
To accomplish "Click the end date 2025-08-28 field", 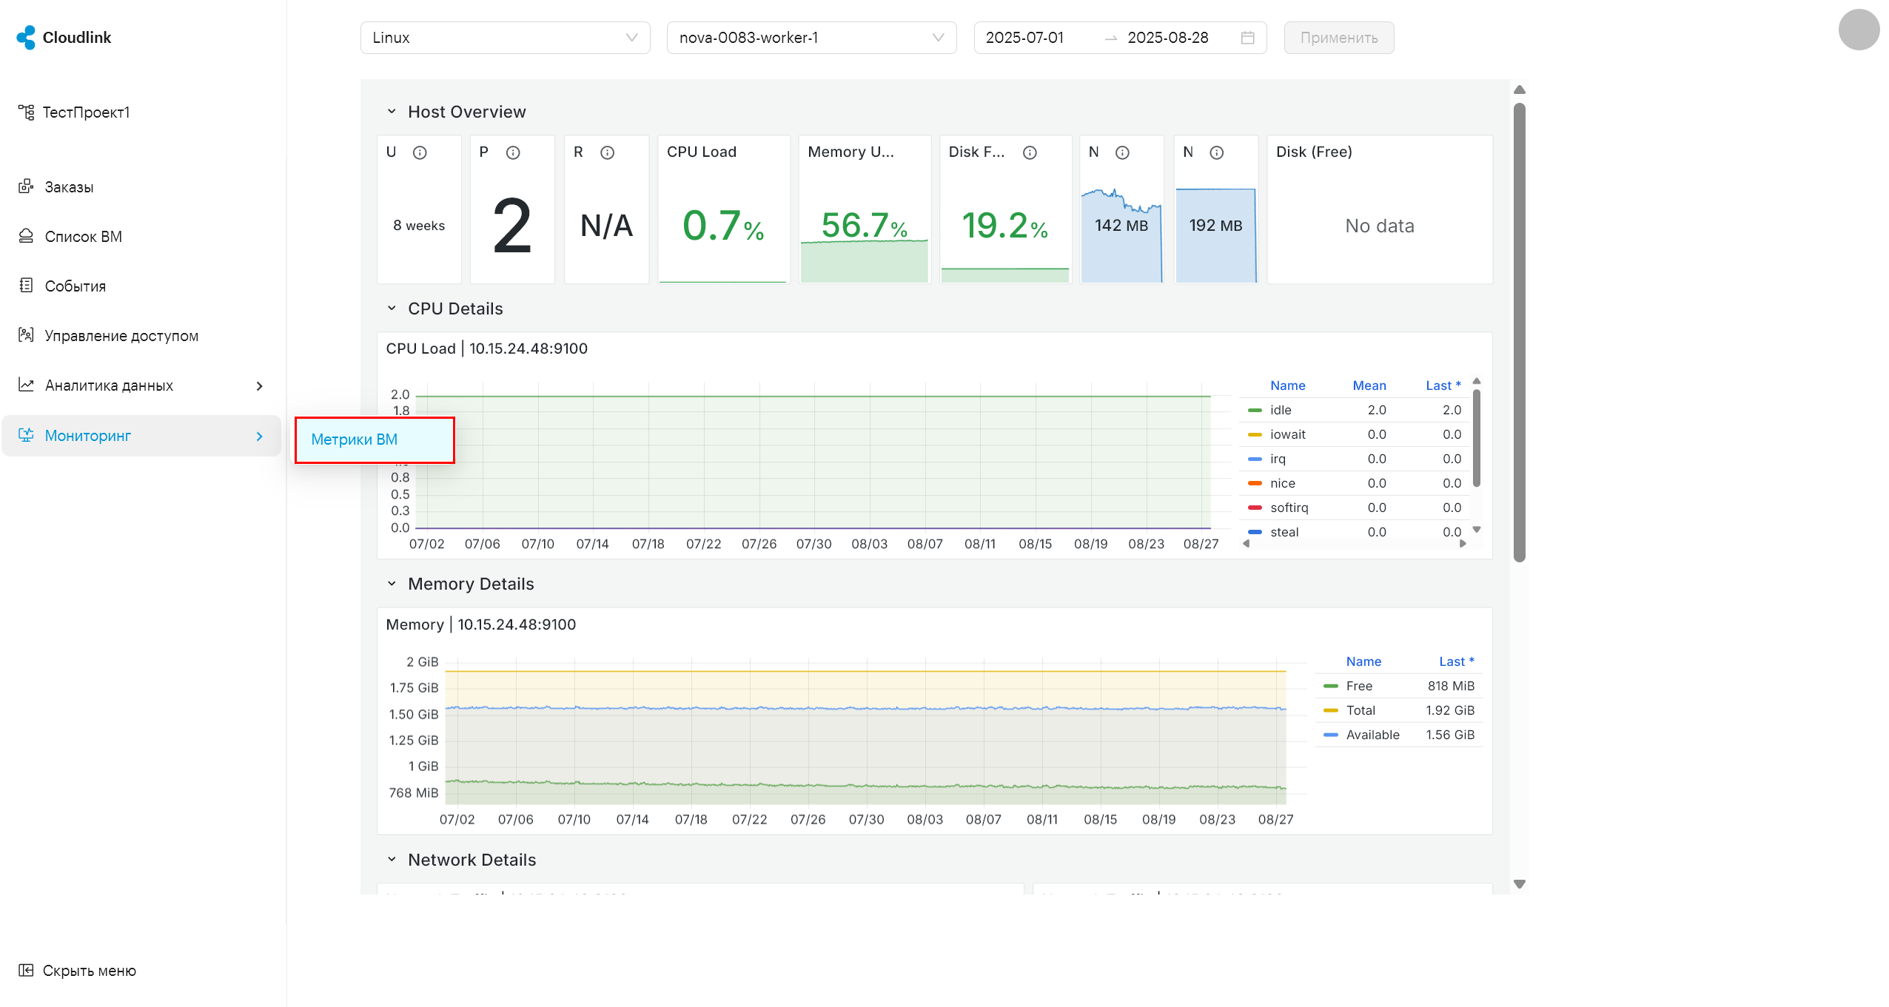I will (1167, 38).
